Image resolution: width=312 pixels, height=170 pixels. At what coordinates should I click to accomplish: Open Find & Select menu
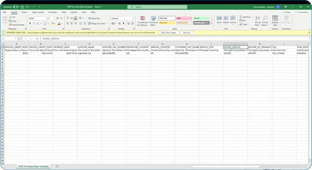(265, 21)
